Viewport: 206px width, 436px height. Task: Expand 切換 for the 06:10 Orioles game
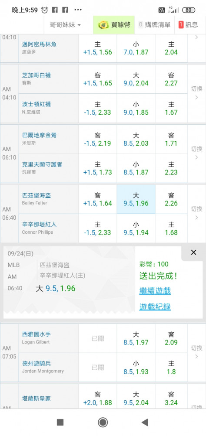[196, 153]
